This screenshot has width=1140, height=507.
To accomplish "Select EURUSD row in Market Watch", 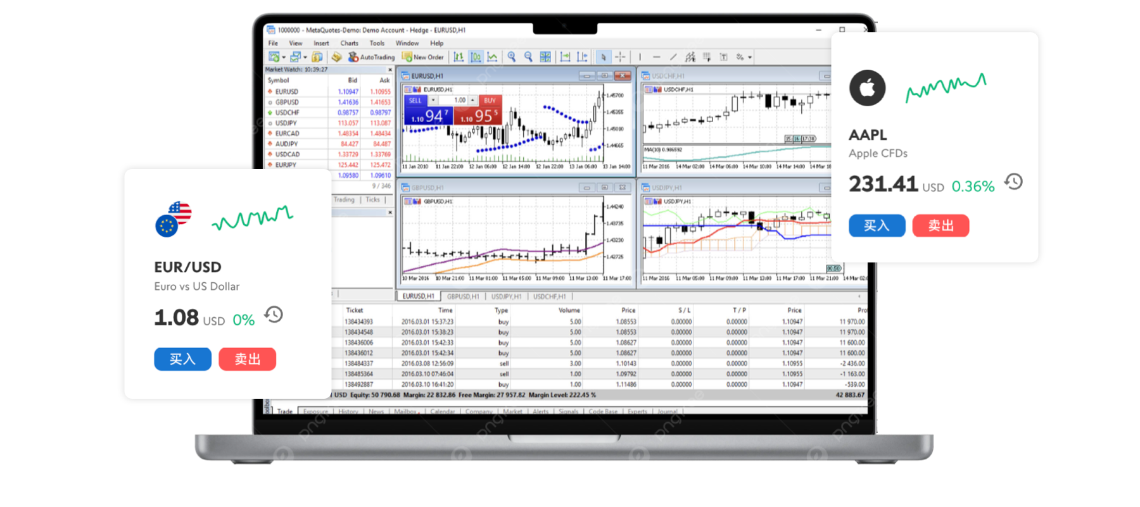I will 329,92.
